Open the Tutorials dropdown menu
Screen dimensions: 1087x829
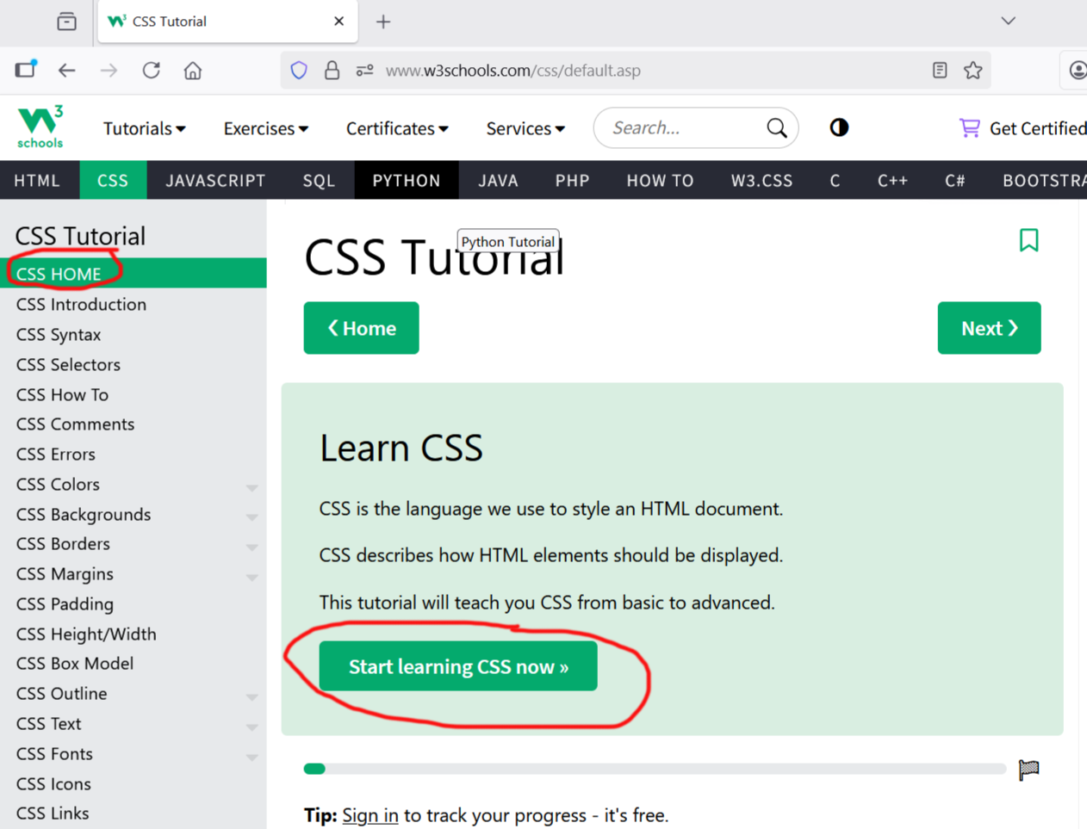145,128
